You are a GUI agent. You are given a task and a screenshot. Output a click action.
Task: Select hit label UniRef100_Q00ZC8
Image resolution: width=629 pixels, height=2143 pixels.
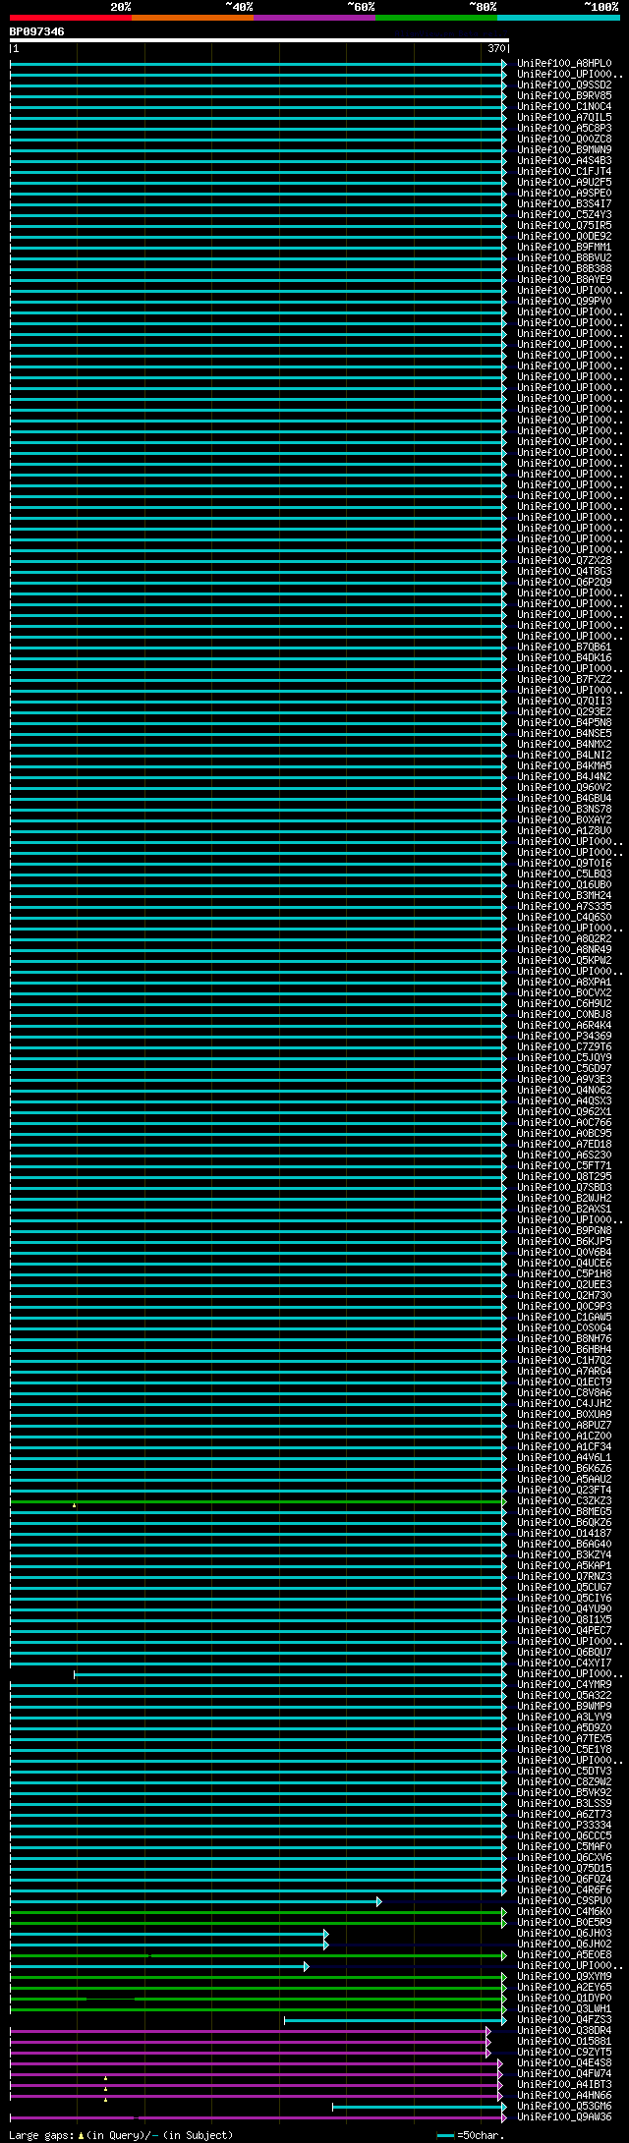coord(564,140)
